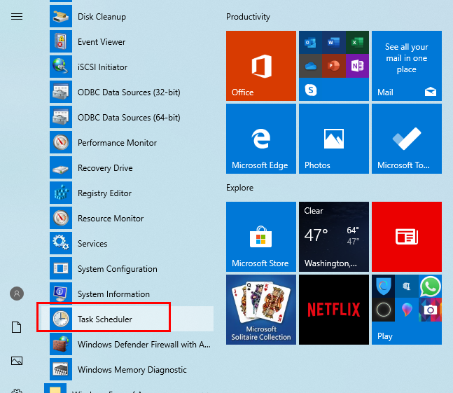Click the Disk Cleanup icon

61,17
